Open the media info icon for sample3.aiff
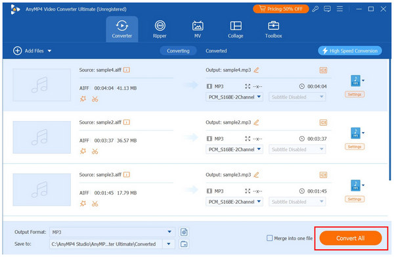The image size is (394, 257). pyautogui.click(x=127, y=175)
